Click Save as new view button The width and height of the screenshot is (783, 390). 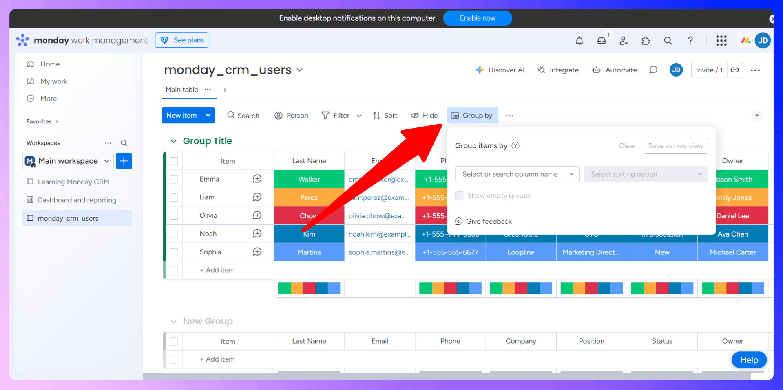[676, 146]
